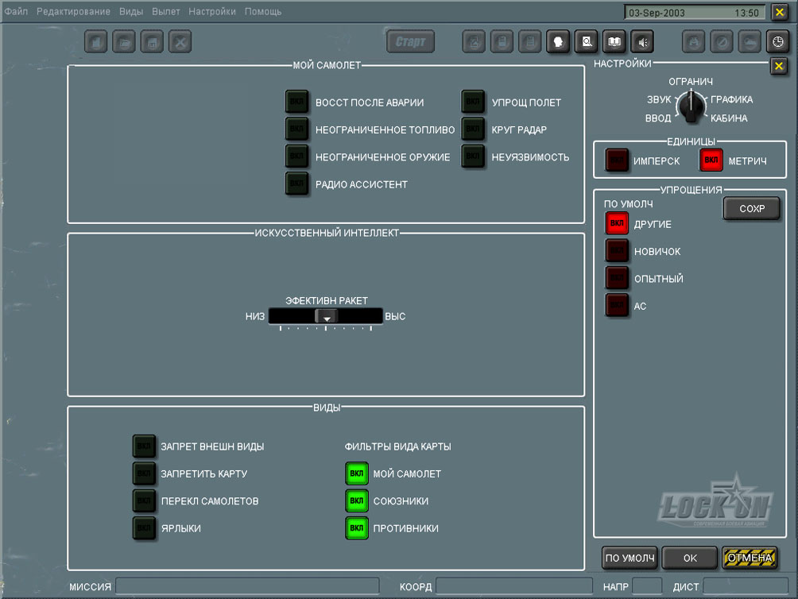Click the ОТМЕНА button
798x599 pixels.
coord(750,558)
